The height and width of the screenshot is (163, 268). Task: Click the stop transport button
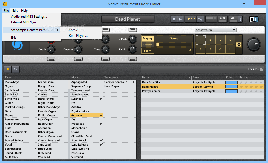tap(174, 19)
